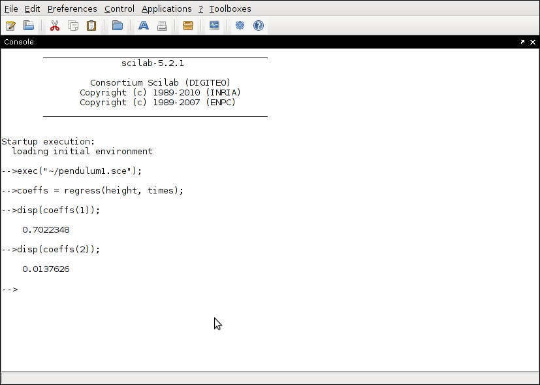This screenshot has width=540, height=385.
Task: Launch Xcos from the monitor icon
Action: pos(214,25)
